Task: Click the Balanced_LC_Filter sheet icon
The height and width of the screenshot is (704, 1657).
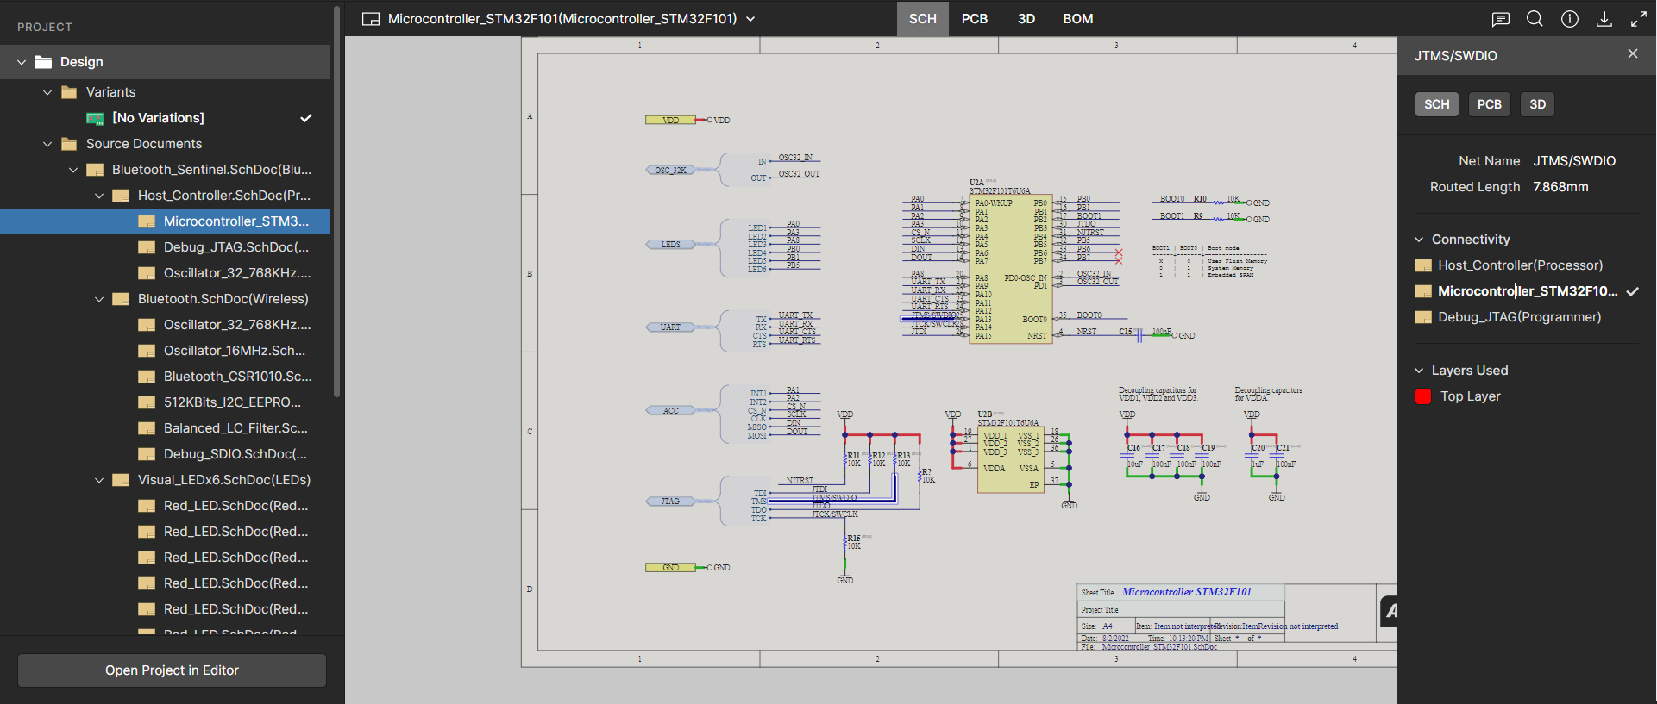Action: point(147,428)
